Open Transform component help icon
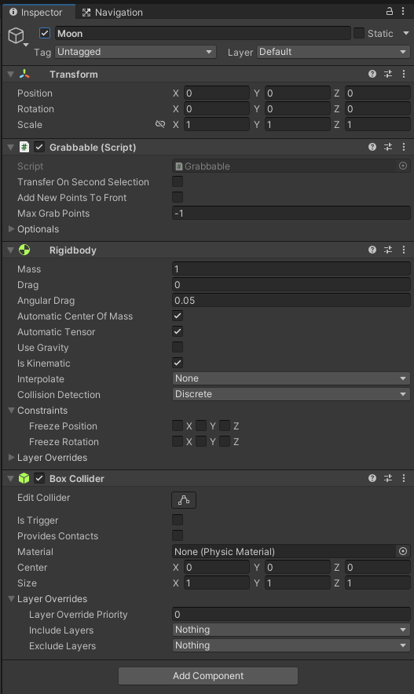Image resolution: width=414 pixels, height=694 pixels. pyautogui.click(x=372, y=74)
